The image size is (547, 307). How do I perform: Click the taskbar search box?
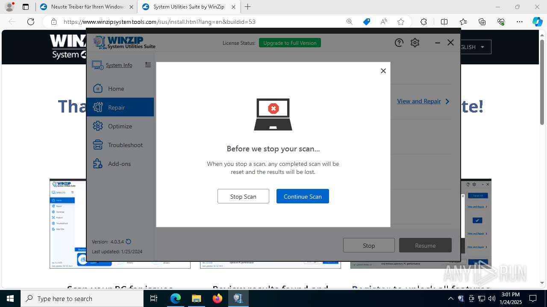click(x=82, y=298)
